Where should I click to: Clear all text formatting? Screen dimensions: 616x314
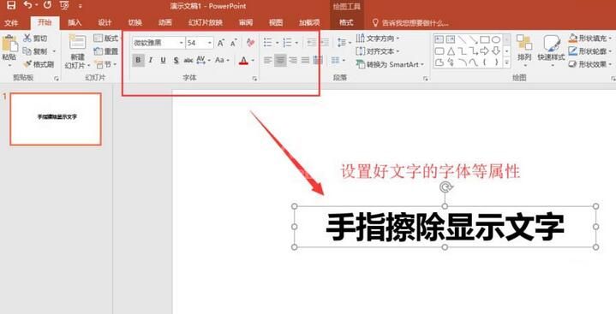pos(251,43)
